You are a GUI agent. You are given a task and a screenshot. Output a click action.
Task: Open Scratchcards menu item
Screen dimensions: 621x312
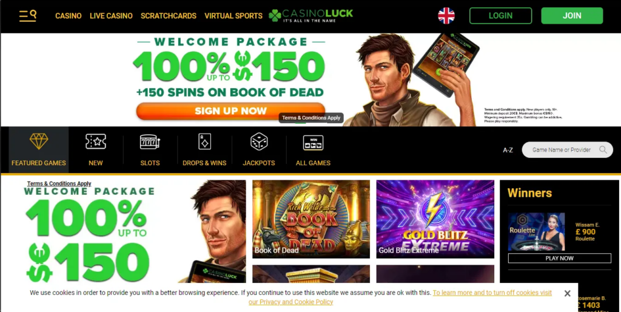coord(169,16)
